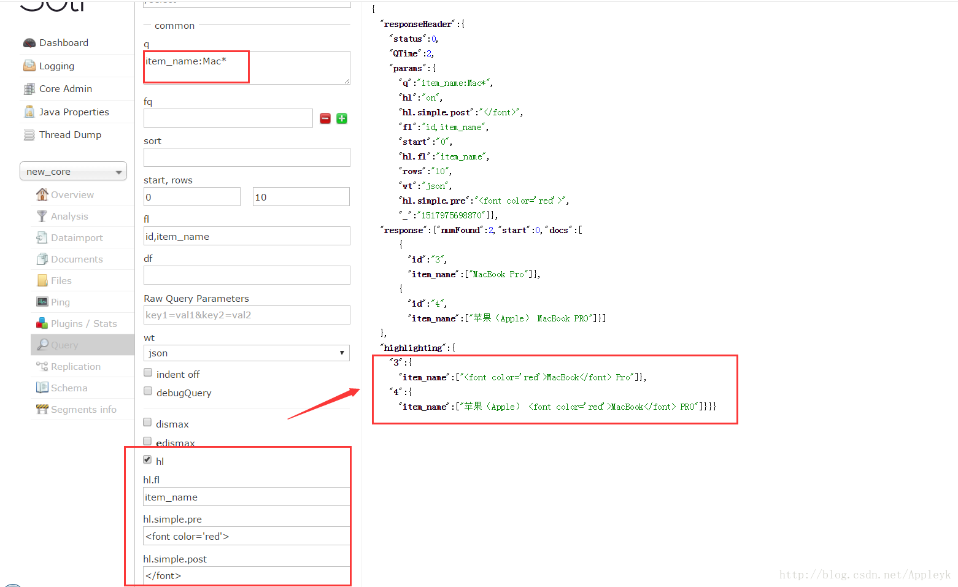This screenshot has height=587, width=958.
Task: Click the df input field
Action: [x=247, y=275]
